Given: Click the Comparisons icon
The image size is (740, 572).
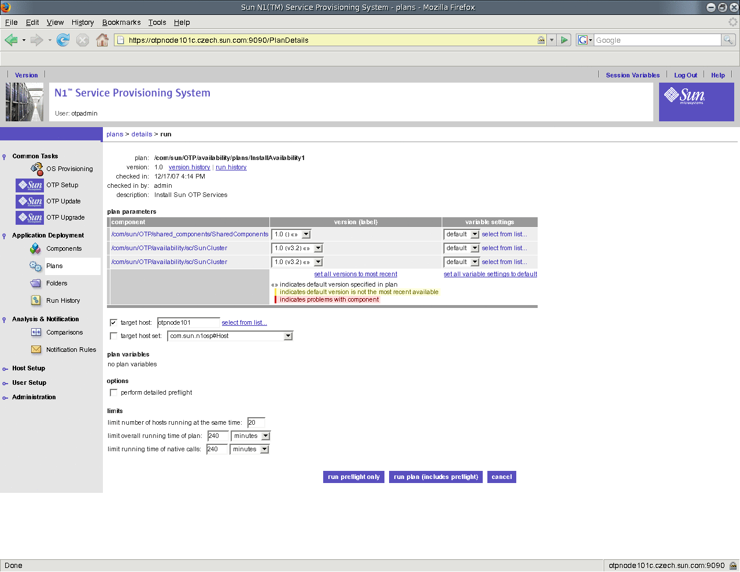Looking at the screenshot, I should point(36,332).
